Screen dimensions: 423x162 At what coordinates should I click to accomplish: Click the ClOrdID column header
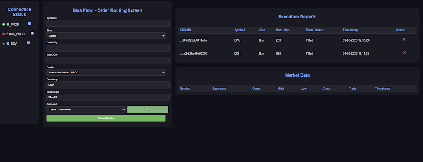tap(186, 30)
